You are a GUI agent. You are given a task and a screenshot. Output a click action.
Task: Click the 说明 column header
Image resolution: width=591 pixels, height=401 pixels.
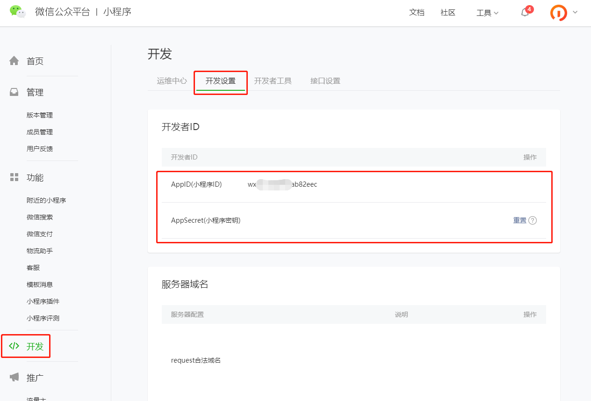[402, 314]
